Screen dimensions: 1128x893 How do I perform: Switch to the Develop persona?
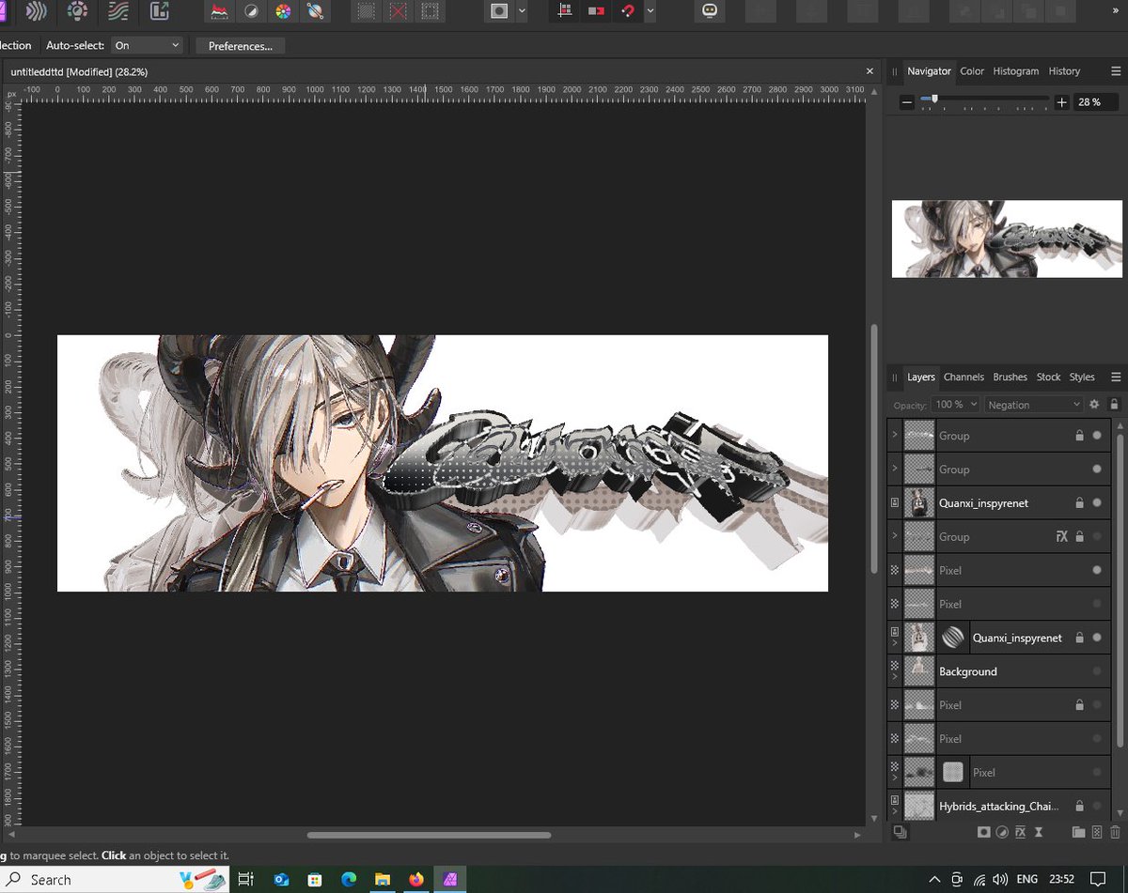coord(77,11)
